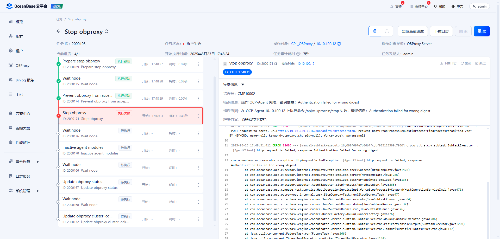Open the admin user menu
The width and height of the screenshot is (500, 239).
pyautogui.click(x=479, y=7)
